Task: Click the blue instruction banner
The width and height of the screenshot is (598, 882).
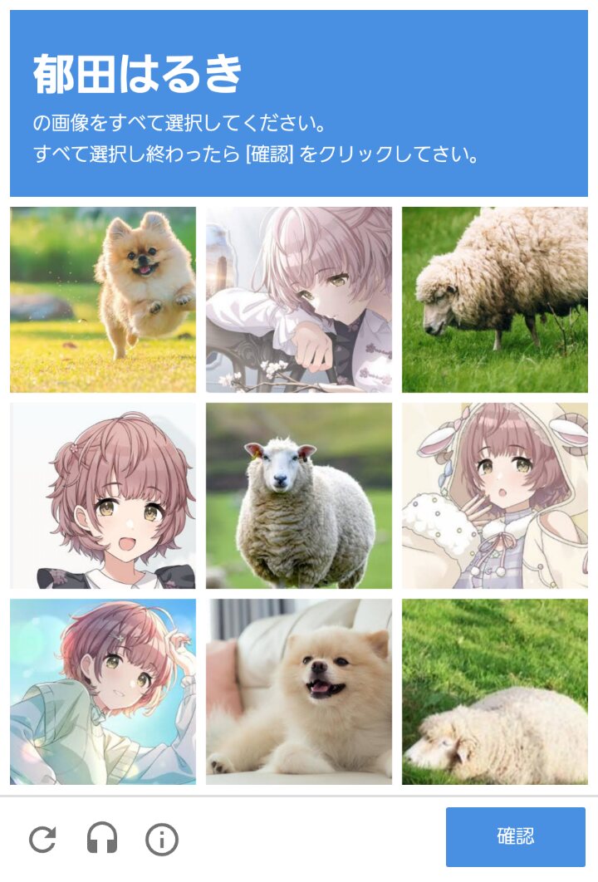Action: (299, 103)
